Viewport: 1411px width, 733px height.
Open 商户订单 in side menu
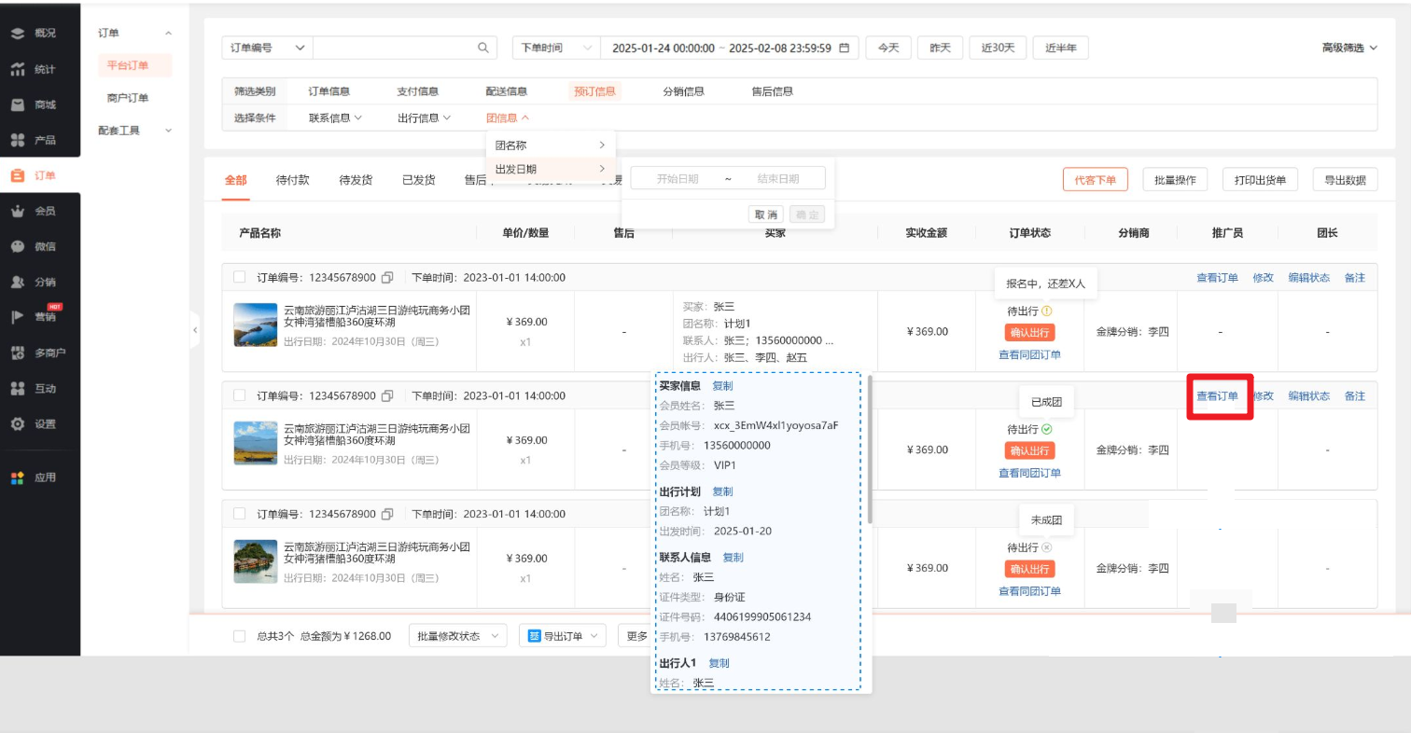pos(128,98)
